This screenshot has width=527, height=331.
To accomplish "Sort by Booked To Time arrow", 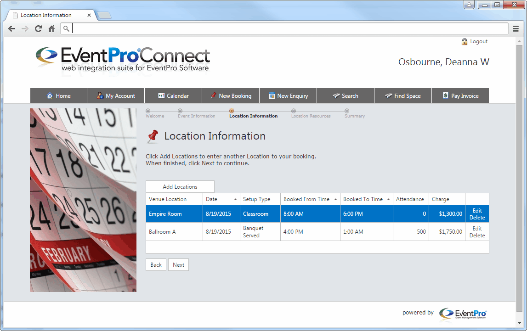I will pyautogui.click(x=388, y=199).
